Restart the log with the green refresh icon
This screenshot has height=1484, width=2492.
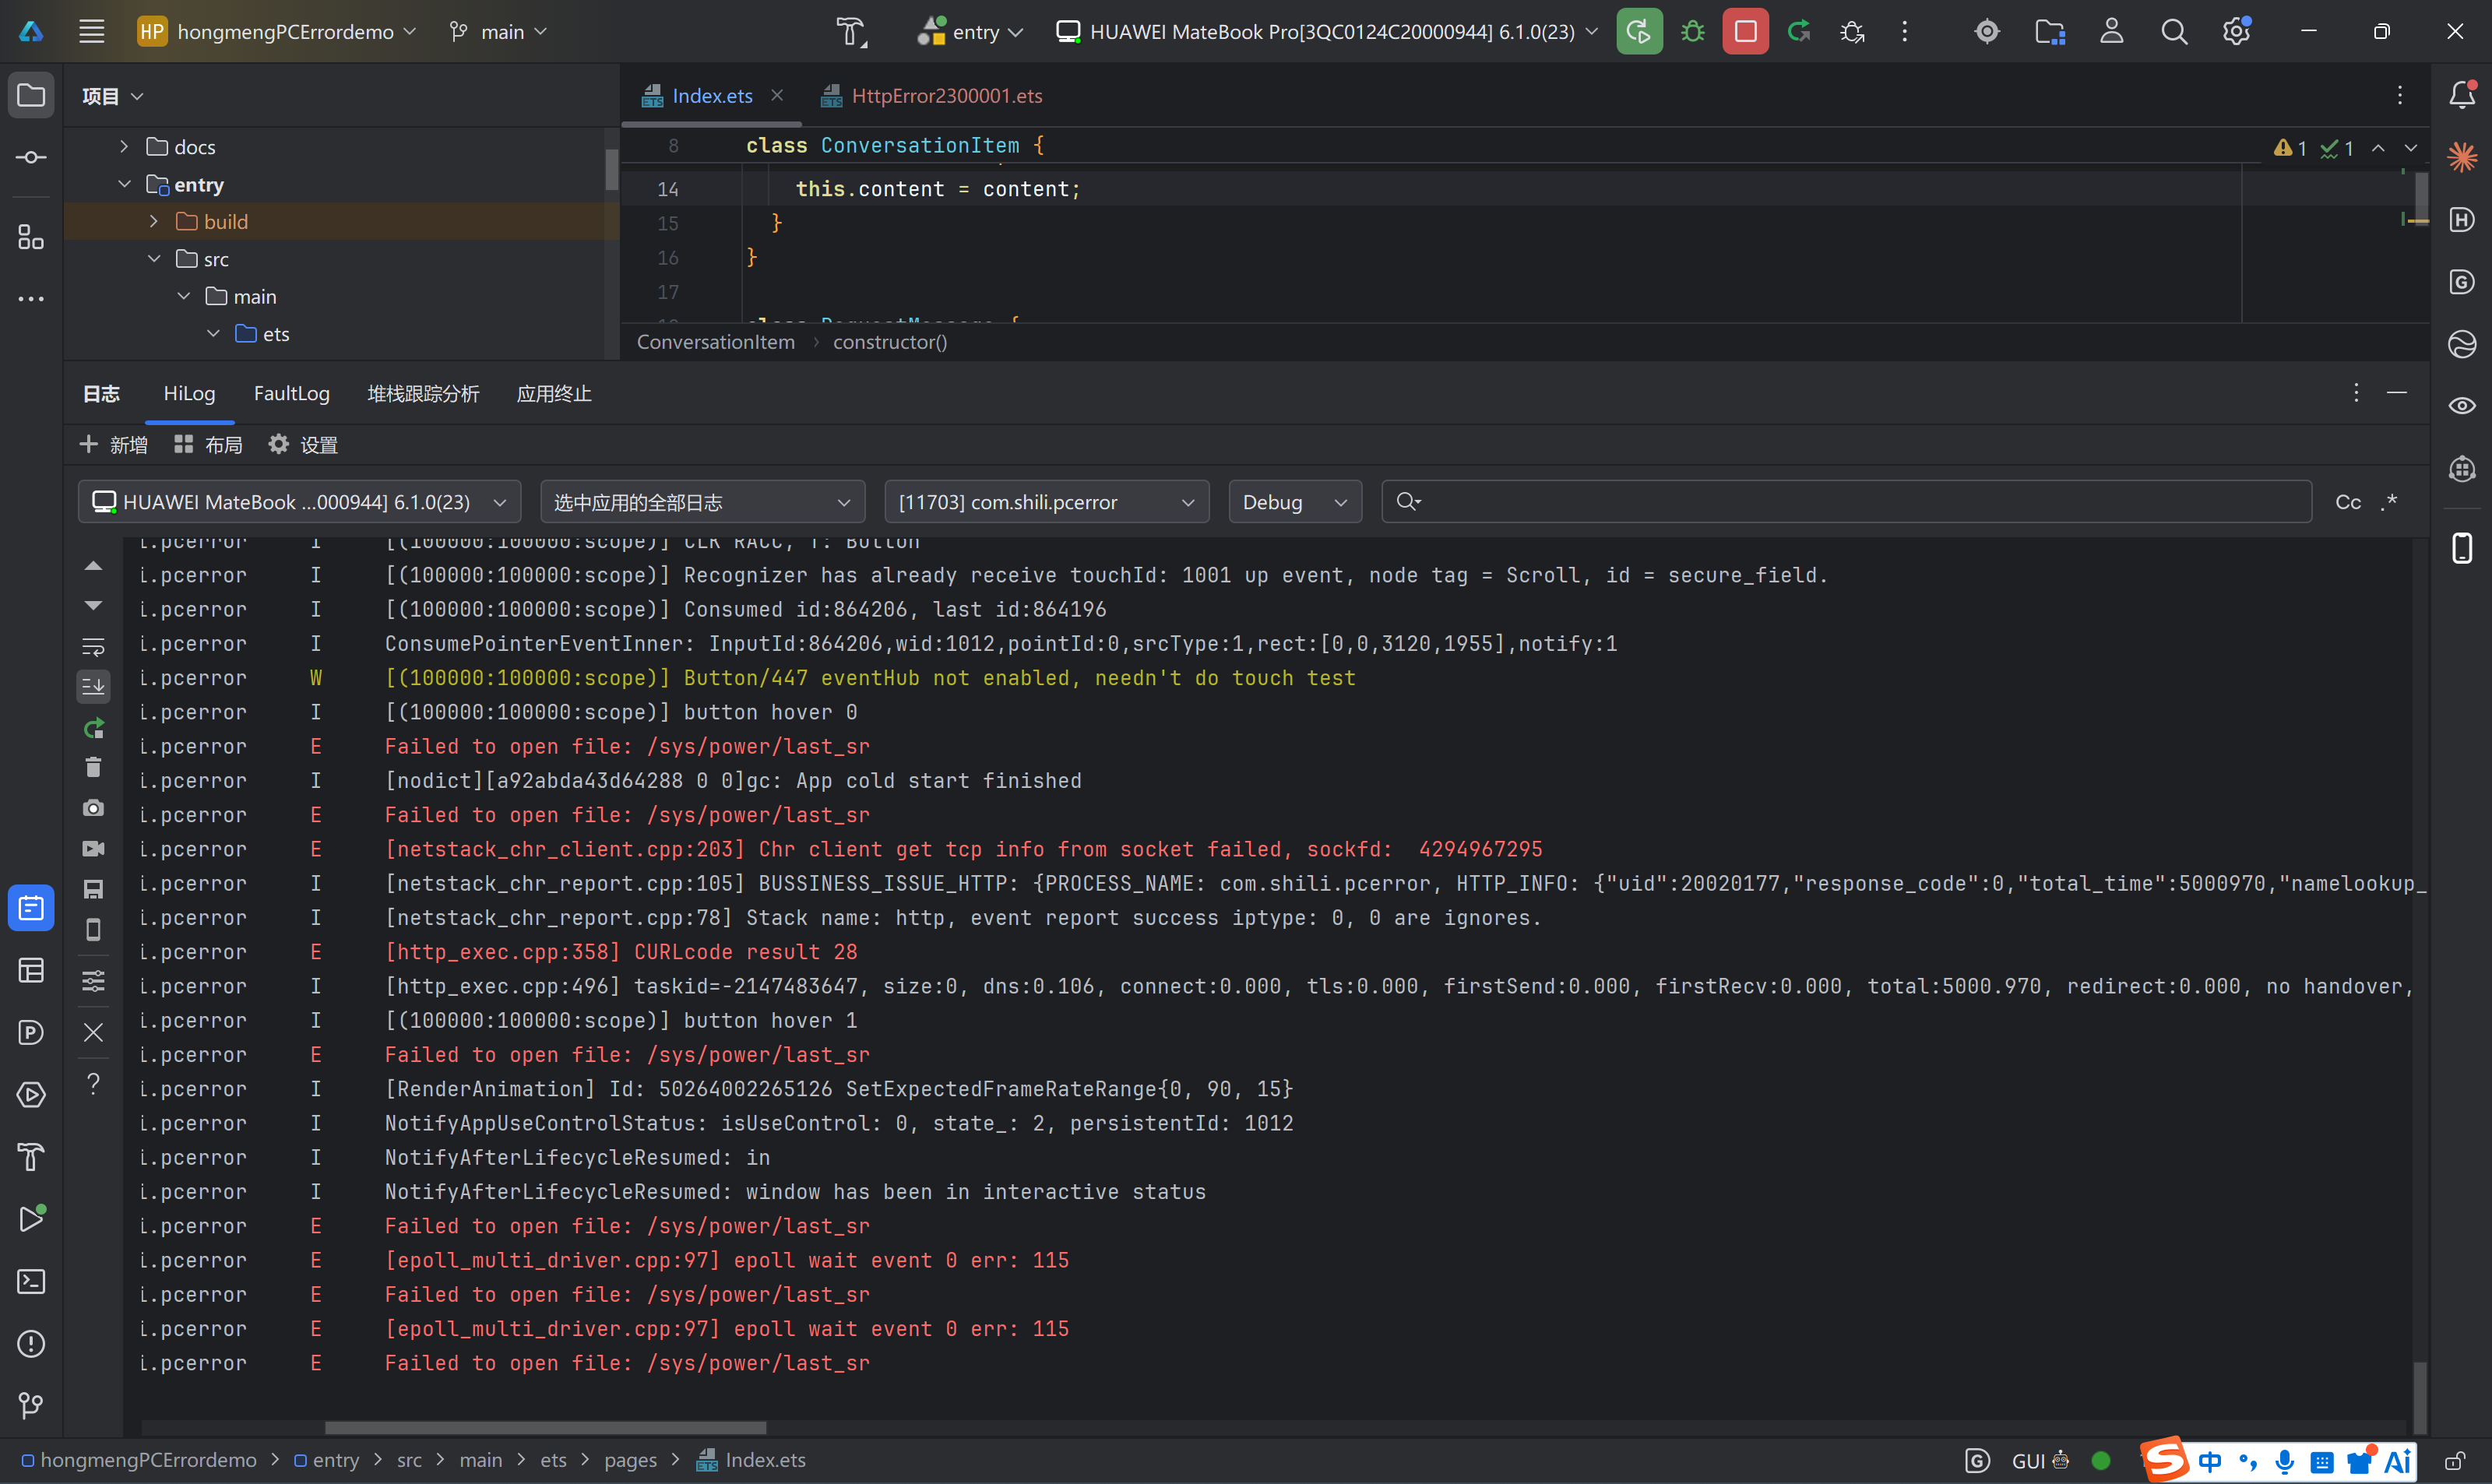(93, 727)
